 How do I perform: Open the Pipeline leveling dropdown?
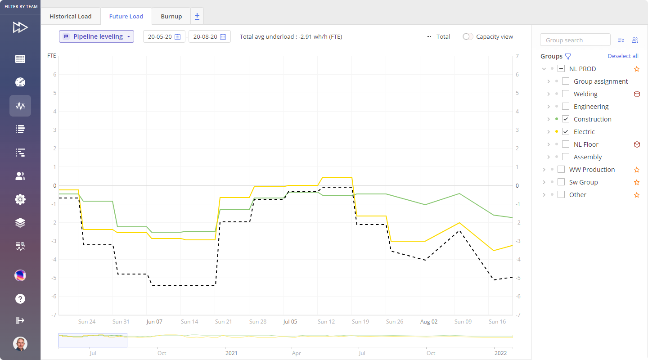point(96,36)
